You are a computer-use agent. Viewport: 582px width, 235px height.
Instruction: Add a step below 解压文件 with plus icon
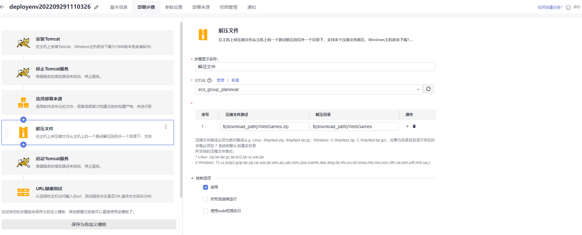[23, 145]
